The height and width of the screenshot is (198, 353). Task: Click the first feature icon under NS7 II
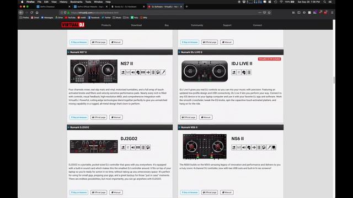[x=123, y=72]
